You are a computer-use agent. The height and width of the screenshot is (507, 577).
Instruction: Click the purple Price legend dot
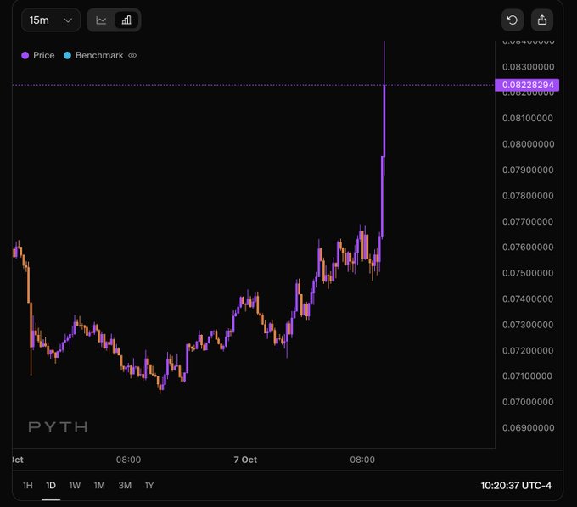click(x=25, y=55)
